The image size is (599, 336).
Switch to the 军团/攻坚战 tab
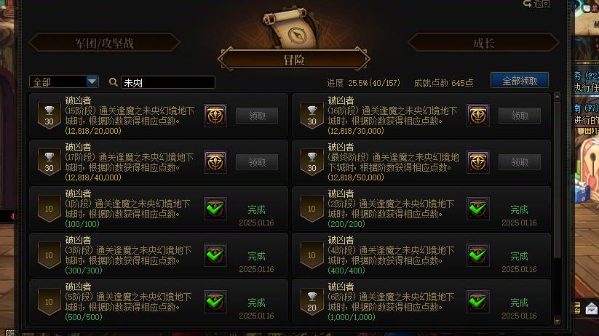(104, 42)
